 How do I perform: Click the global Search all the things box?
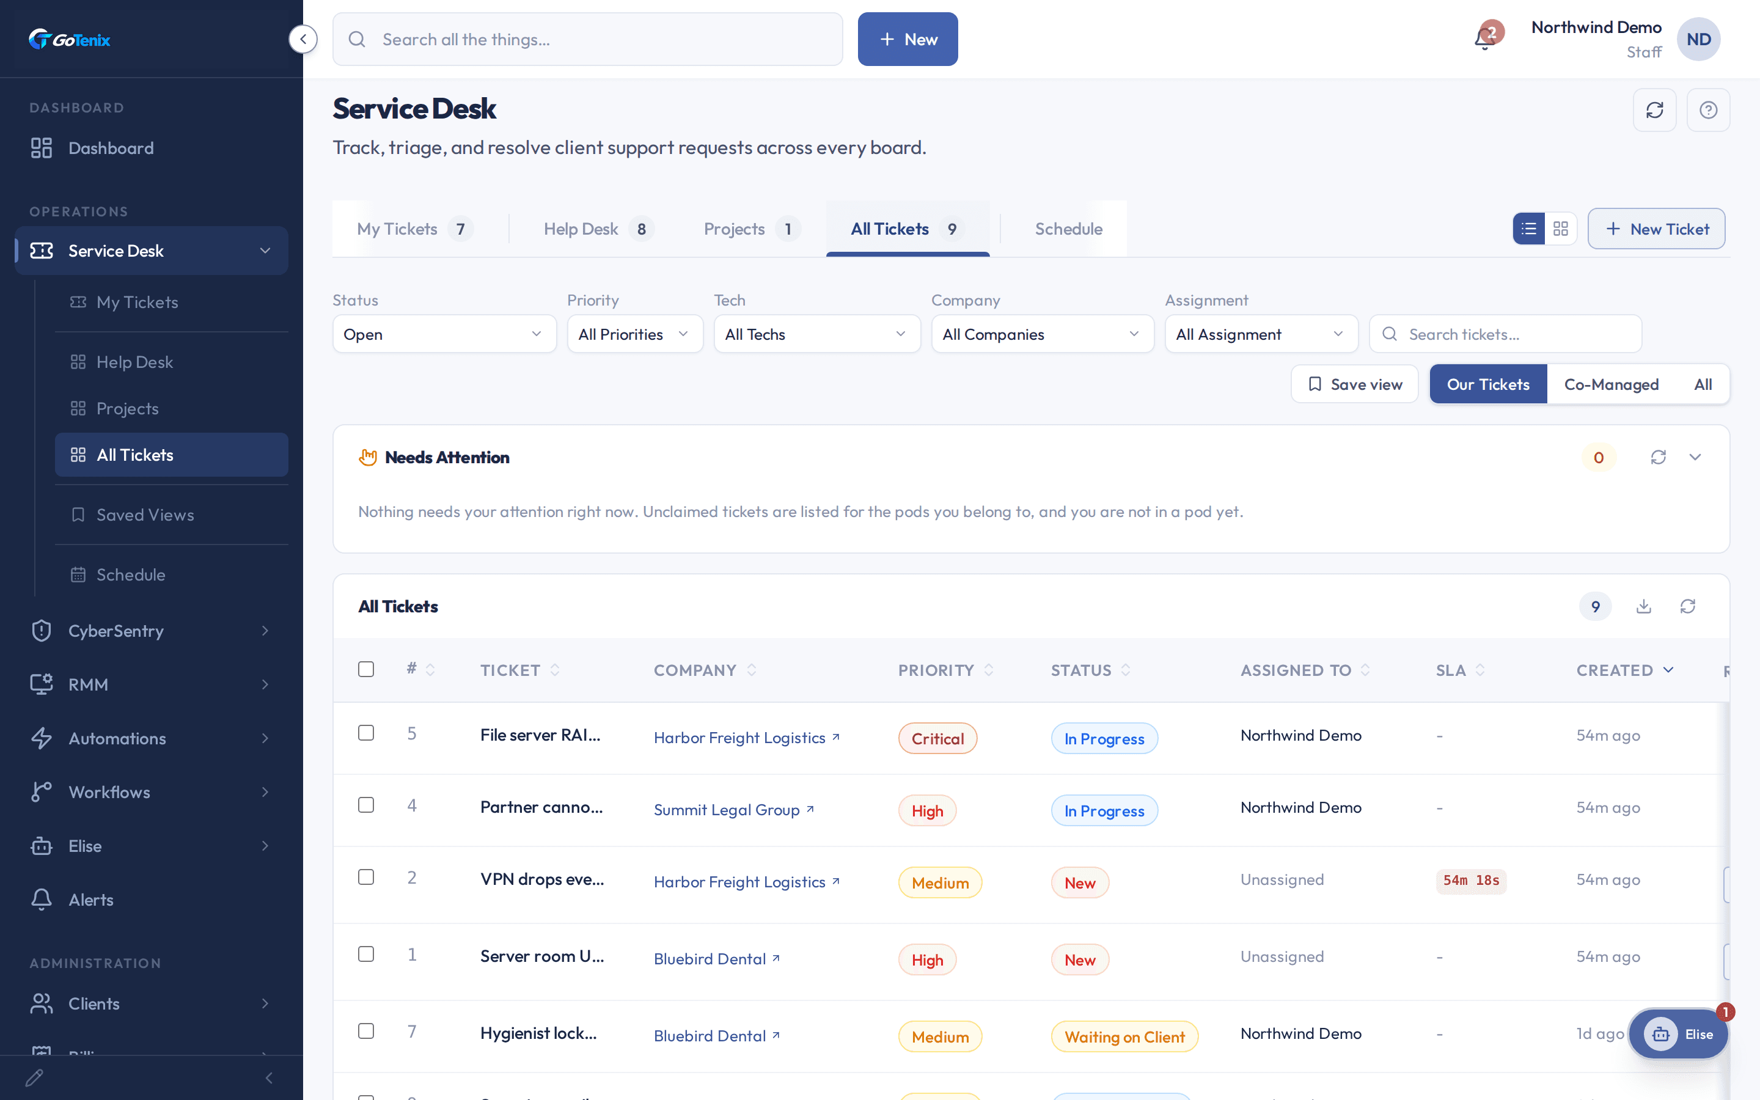pos(587,39)
